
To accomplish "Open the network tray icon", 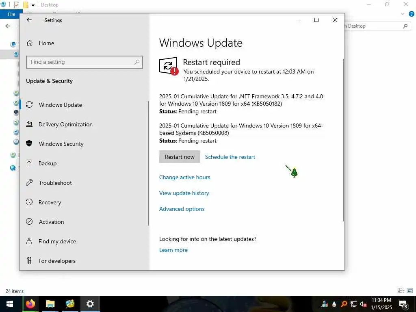I will pyautogui.click(x=354, y=304).
